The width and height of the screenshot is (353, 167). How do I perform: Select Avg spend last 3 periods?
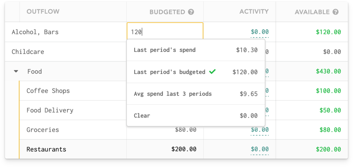195,94
